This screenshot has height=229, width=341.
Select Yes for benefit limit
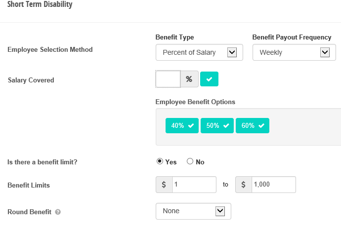tap(160, 161)
